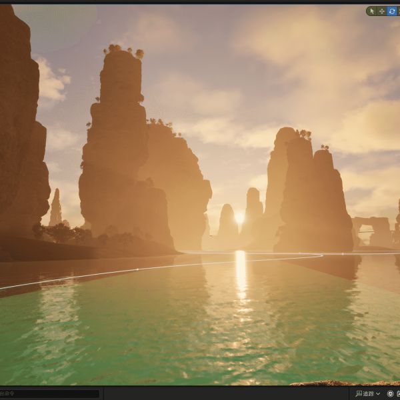Click the circular icon right of 追踪
Image resolution: width=400 pixels, height=400 pixels.
point(390,394)
